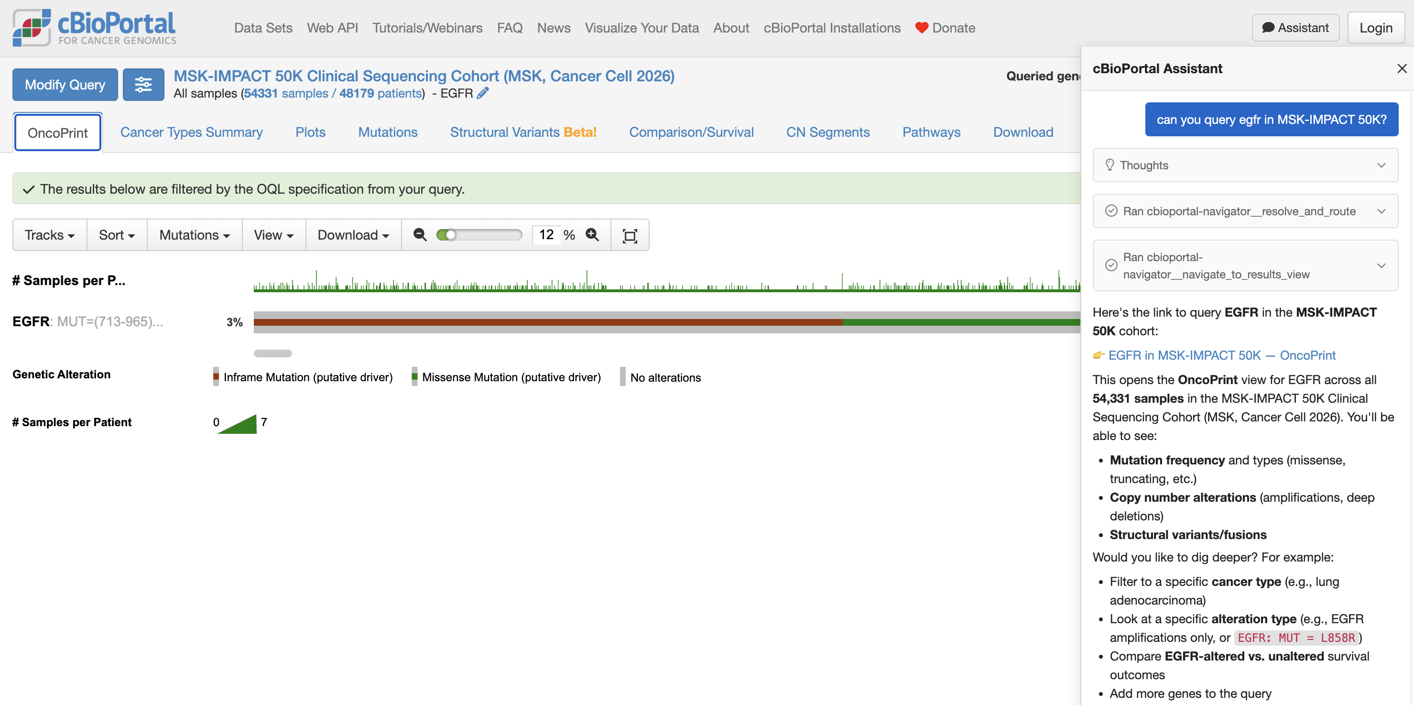Open the Pathways tab
This screenshot has height=705, width=1414.
pyautogui.click(x=931, y=132)
